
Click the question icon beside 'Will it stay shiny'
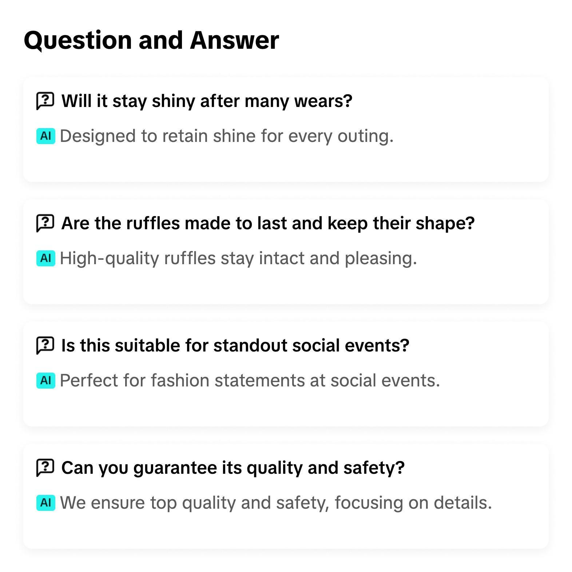tap(45, 101)
